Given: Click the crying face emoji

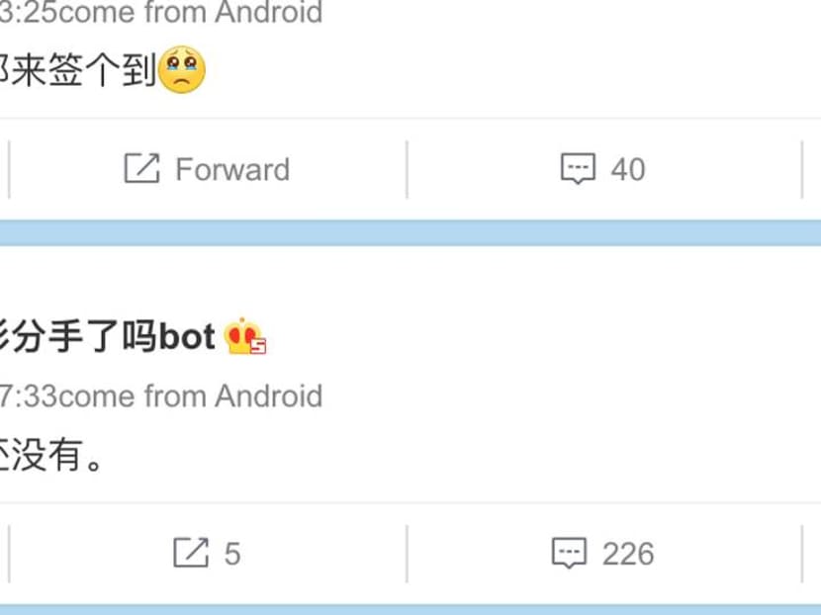Looking at the screenshot, I should (x=182, y=69).
